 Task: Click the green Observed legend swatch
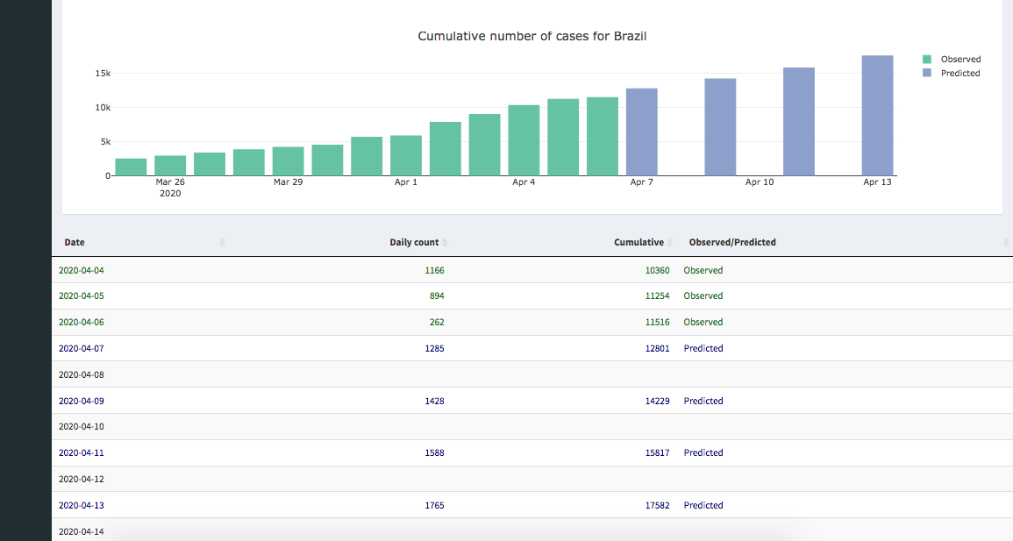click(927, 60)
